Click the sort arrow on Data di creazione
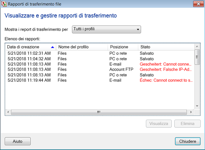Screen dimensions: 205x150 [x=53, y=47]
